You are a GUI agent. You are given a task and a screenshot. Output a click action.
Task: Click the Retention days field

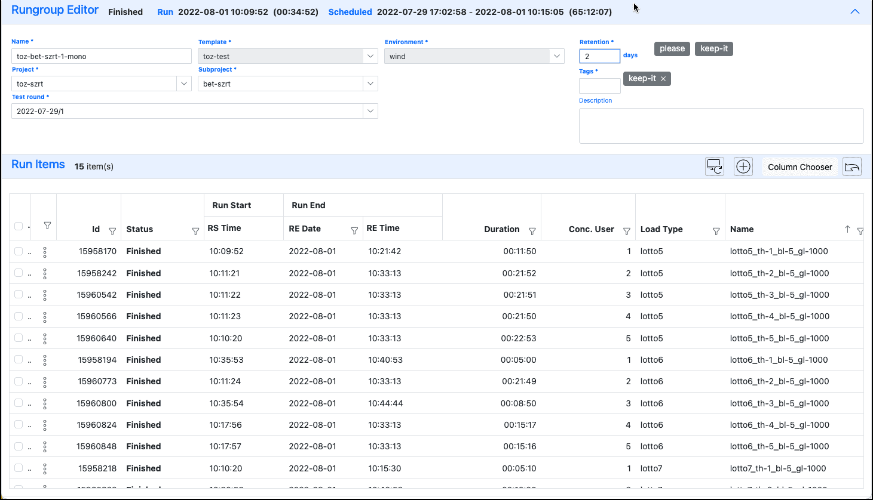[x=600, y=56]
